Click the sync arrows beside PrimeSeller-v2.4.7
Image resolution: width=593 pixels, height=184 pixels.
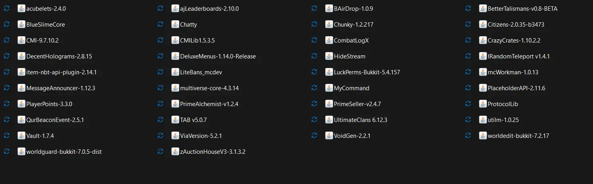314,104
